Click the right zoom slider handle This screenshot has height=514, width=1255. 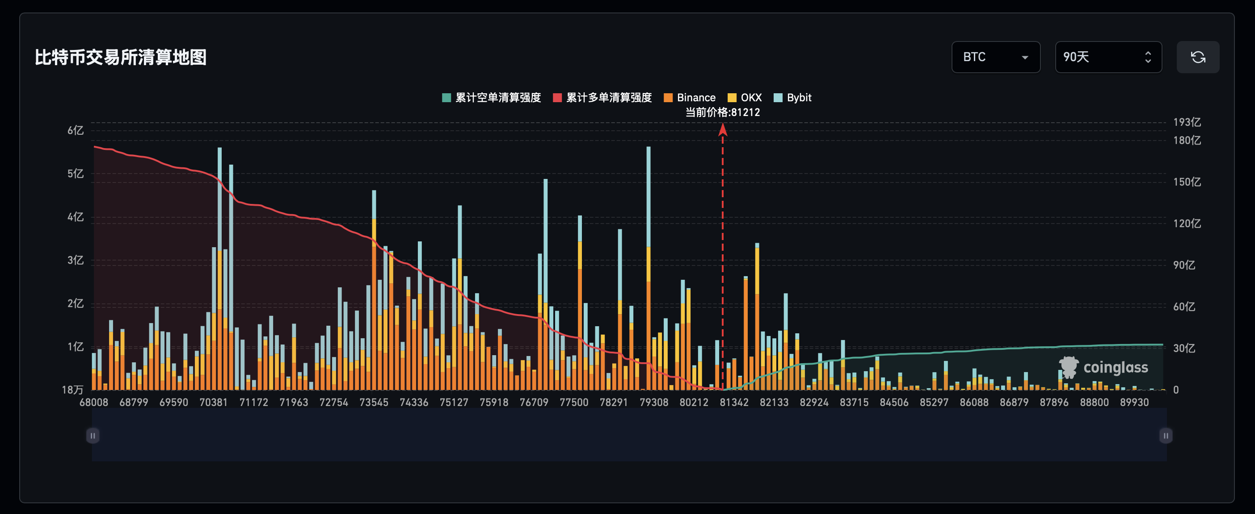(1165, 435)
